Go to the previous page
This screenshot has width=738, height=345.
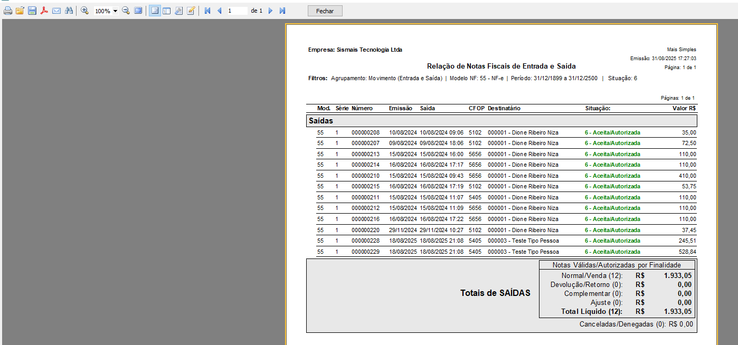(x=219, y=11)
